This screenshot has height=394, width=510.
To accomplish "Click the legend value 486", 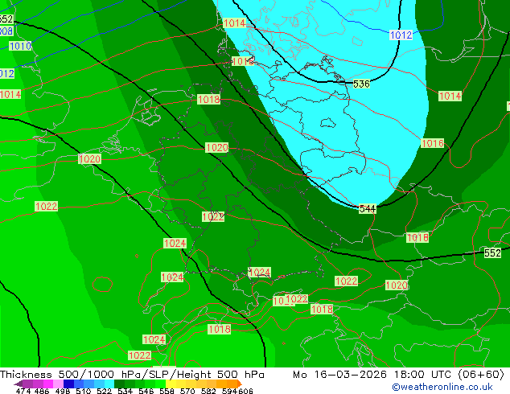I will coord(43,391).
